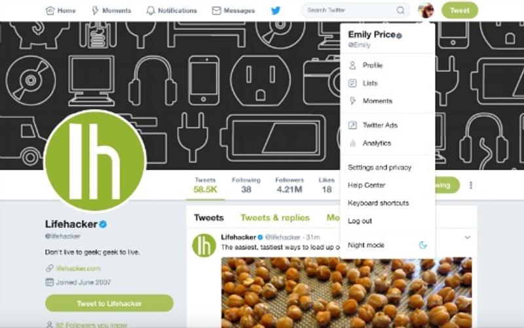The width and height of the screenshot is (524, 328).
Task: Click the Tweet to Lifehacker button
Action: (x=109, y=303)
